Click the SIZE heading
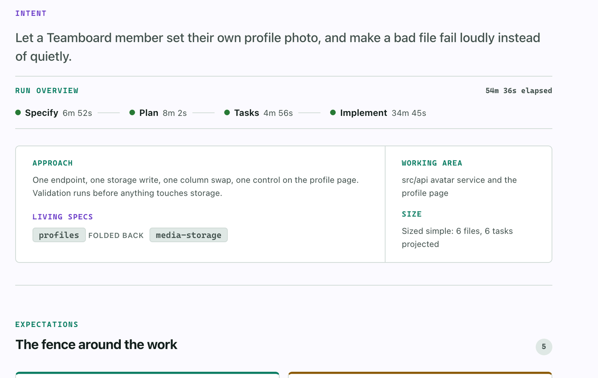 coord(412,214)
